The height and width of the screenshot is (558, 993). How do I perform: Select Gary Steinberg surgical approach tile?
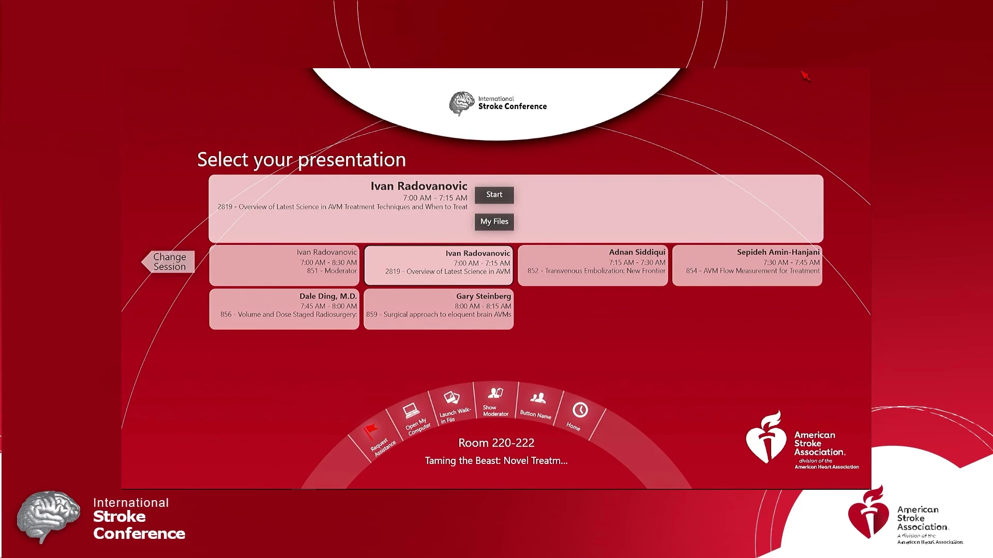point(438,309)
